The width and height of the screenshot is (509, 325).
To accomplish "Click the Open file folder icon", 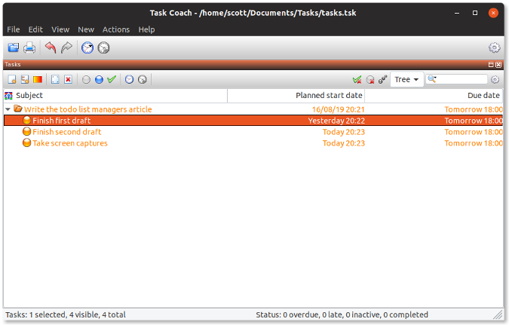I will 14,48.
